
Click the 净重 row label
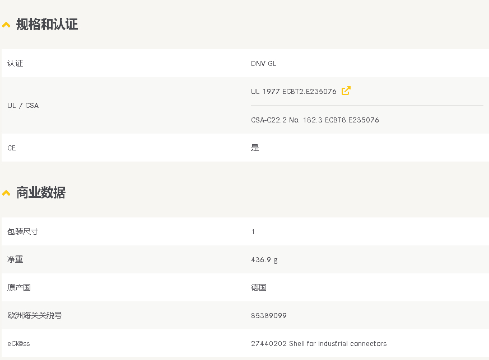(15, 259)
